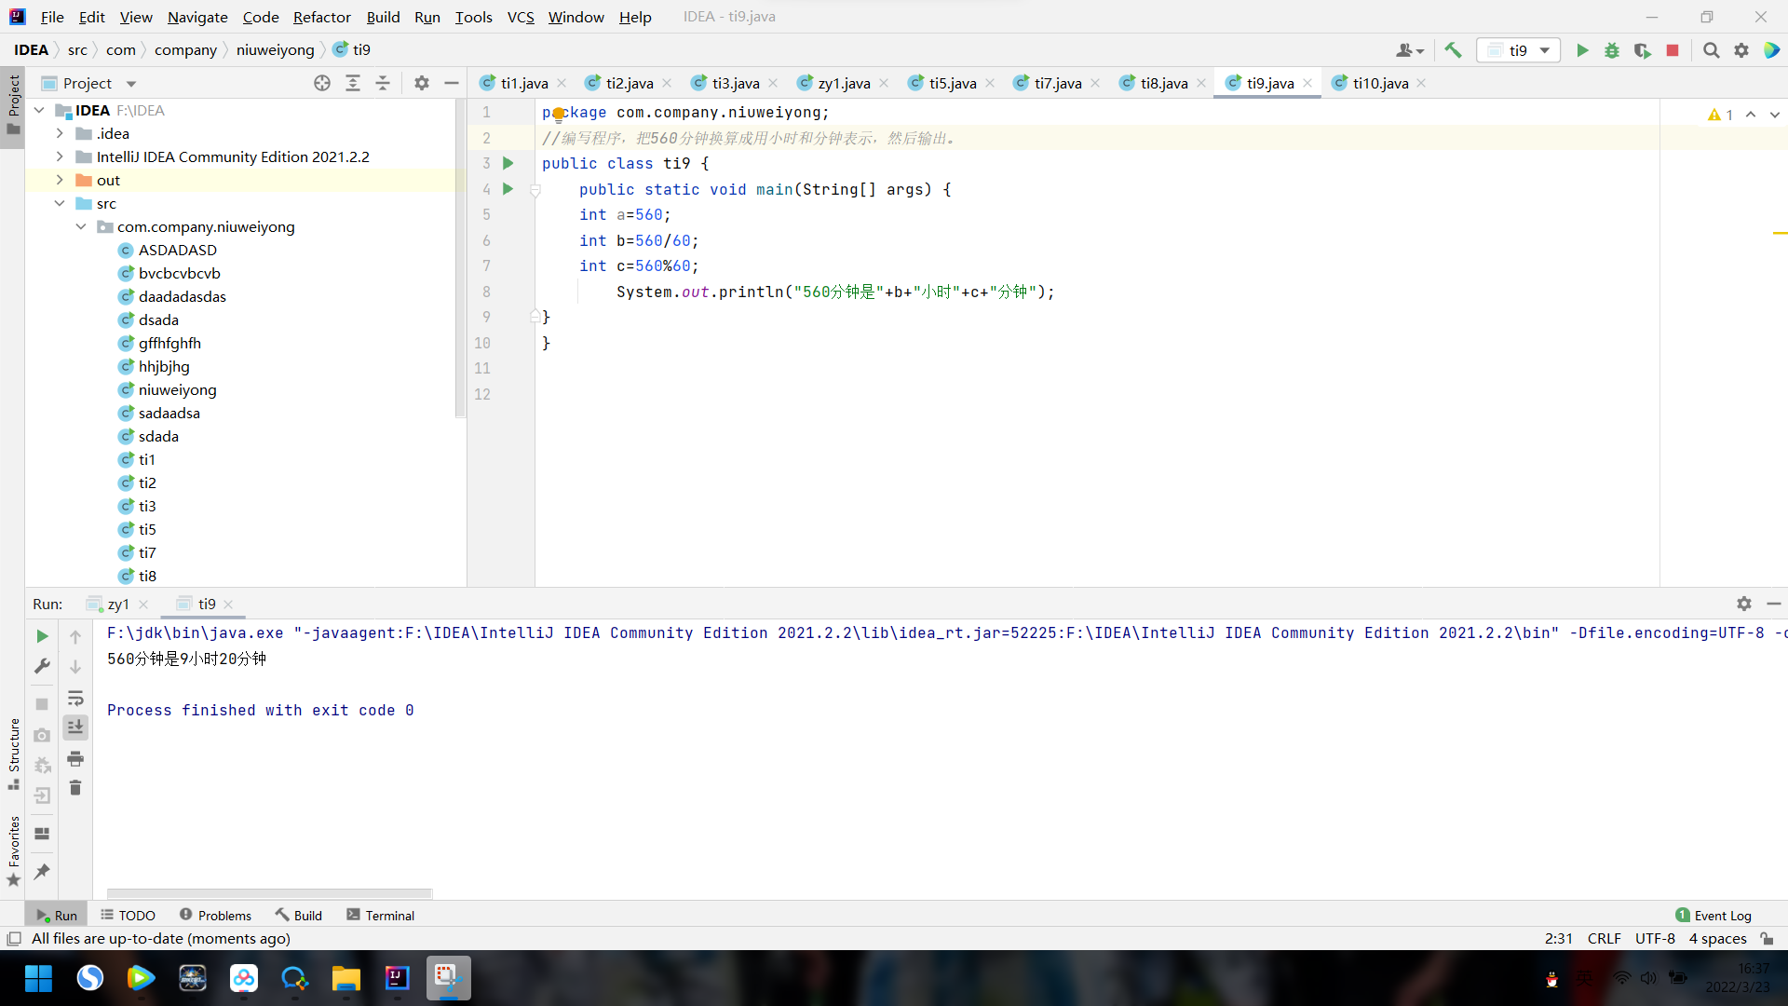Switch to the ti10.java editor tab

click(x=1379, y=83)
